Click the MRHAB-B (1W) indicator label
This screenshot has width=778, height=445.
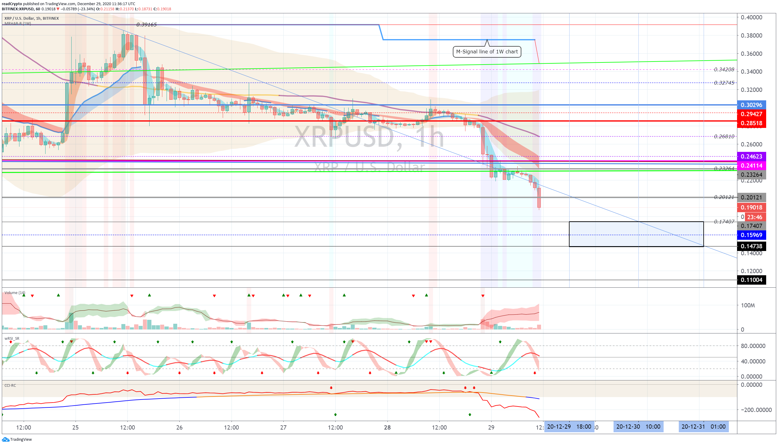17,24
